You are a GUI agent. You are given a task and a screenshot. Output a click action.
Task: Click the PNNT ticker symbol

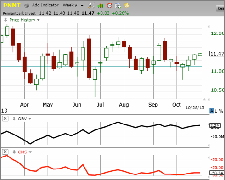[x=11, y=6]
